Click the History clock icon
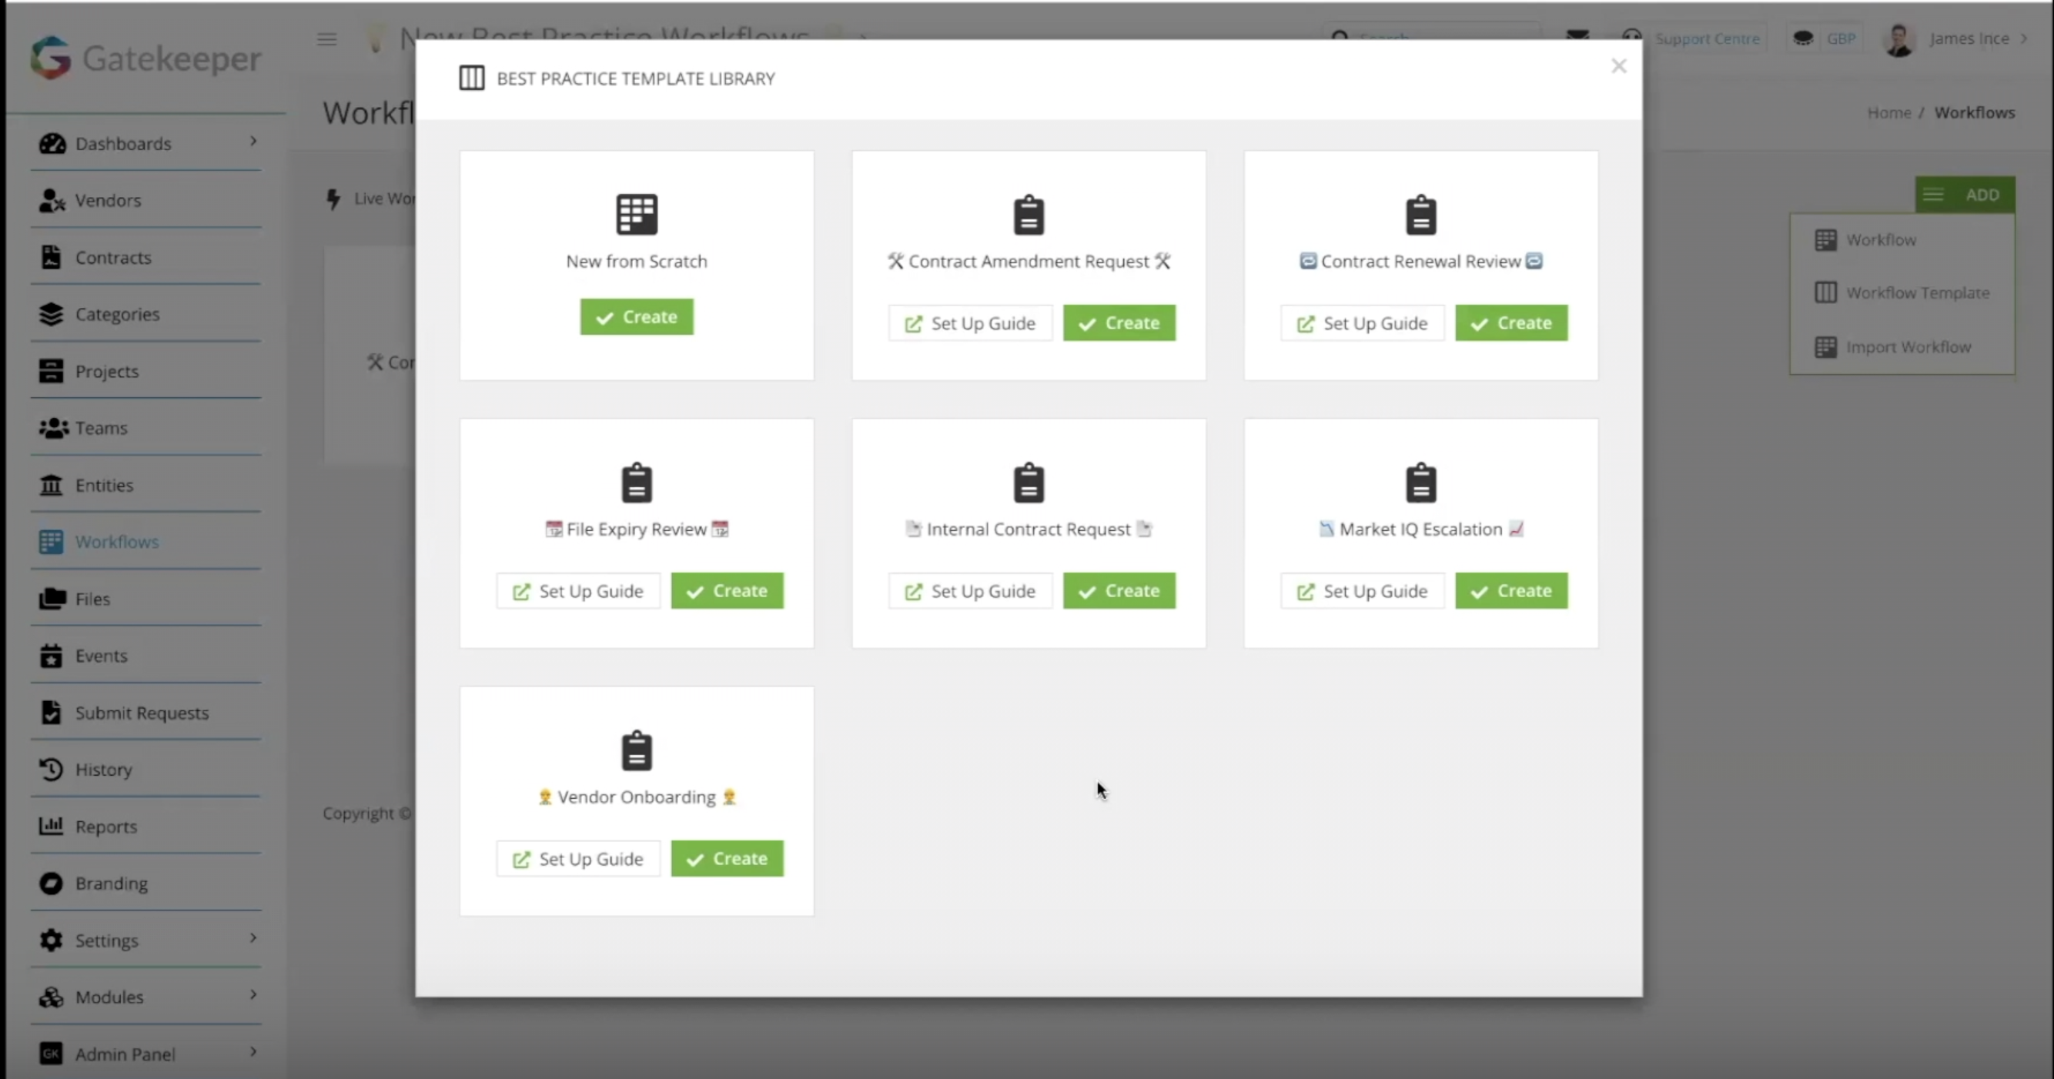Viewport: 2054px width, 1079px height. (49, 768)
